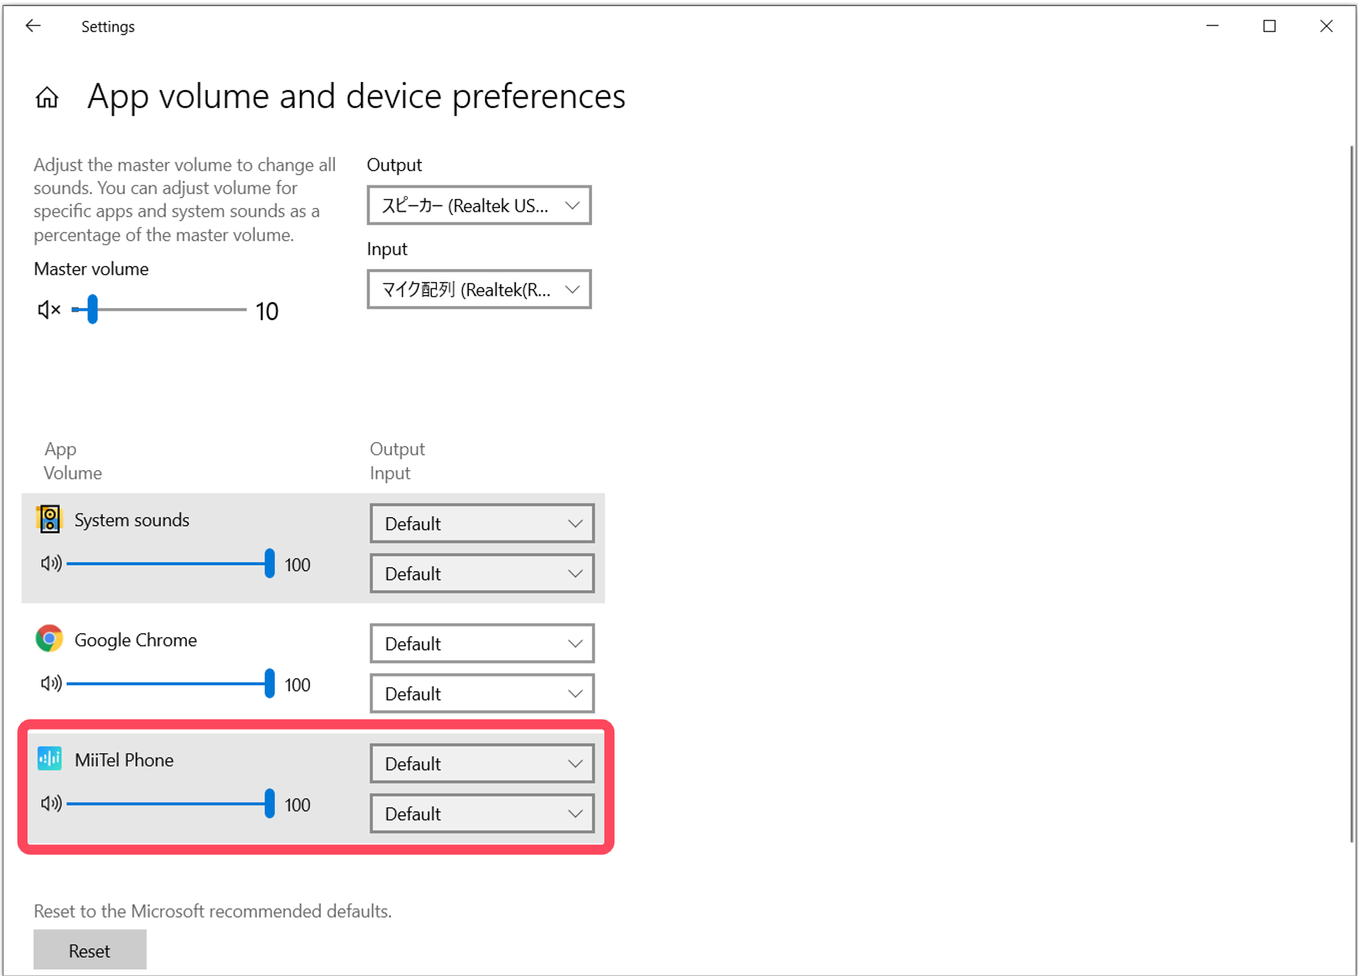Screen dimensions: 1358x976
Task: Open MiiTel Phone input device dropdown
Action: 482,814
